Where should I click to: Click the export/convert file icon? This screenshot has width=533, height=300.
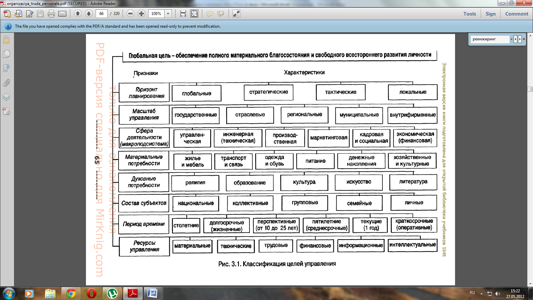(x=18, y=14)
